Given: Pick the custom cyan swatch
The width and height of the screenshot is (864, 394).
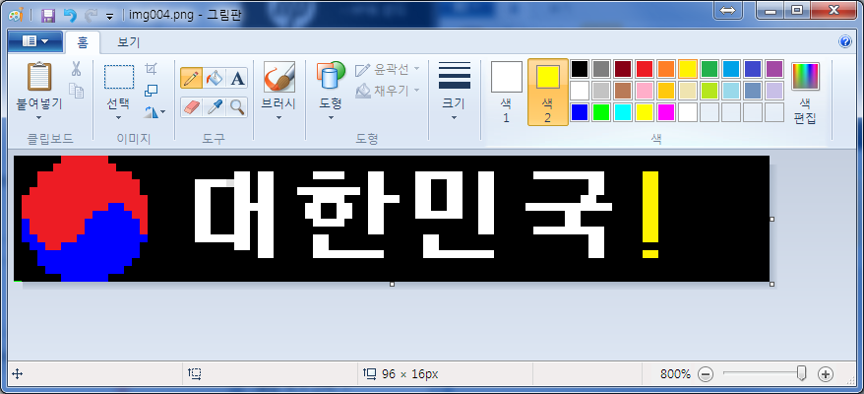Looking at the screenshot, I should pos(623,112).
